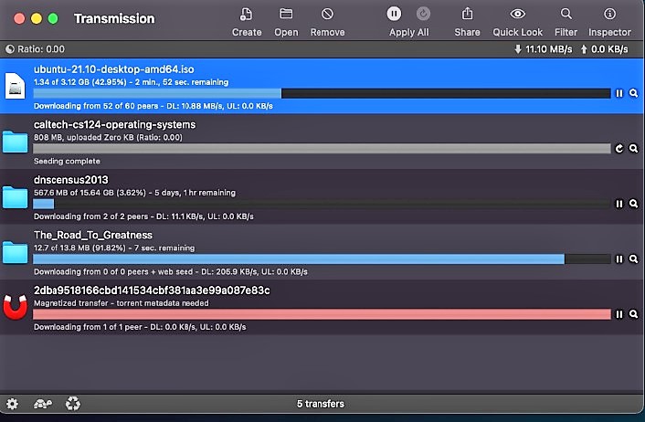Click The_Road_To_Greatness progress bar
This screenshot has width=645, height=422.
[322, 259]
